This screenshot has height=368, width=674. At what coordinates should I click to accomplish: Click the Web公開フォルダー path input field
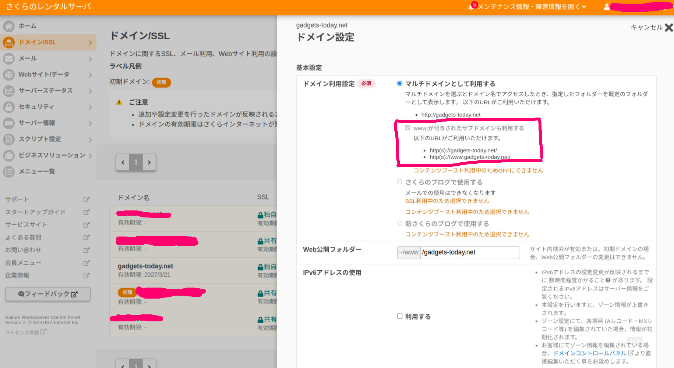coord(470,252)
